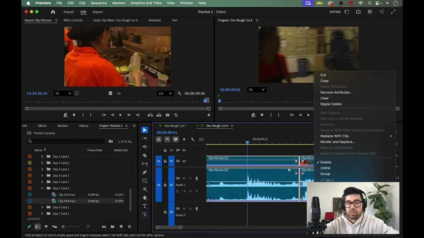This screenshot has height=238, width=424.
Task: Click Export Frame camera icon in Source monitor
Action: pyautogui.click(x=167, y=115)
